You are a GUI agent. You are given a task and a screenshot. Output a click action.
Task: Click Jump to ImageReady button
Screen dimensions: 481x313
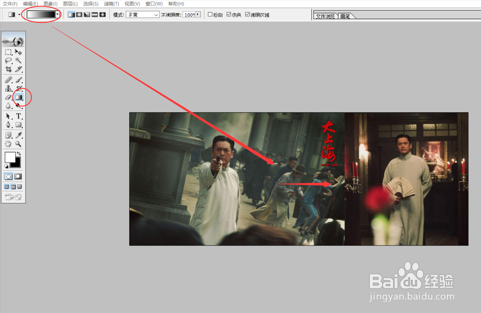[x=13, y=197]
